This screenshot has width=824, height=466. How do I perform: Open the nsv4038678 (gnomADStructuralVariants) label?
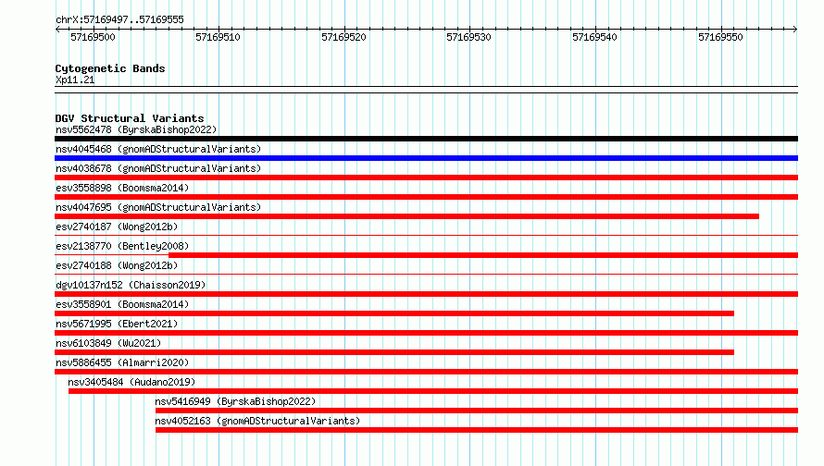coord(158,168)
